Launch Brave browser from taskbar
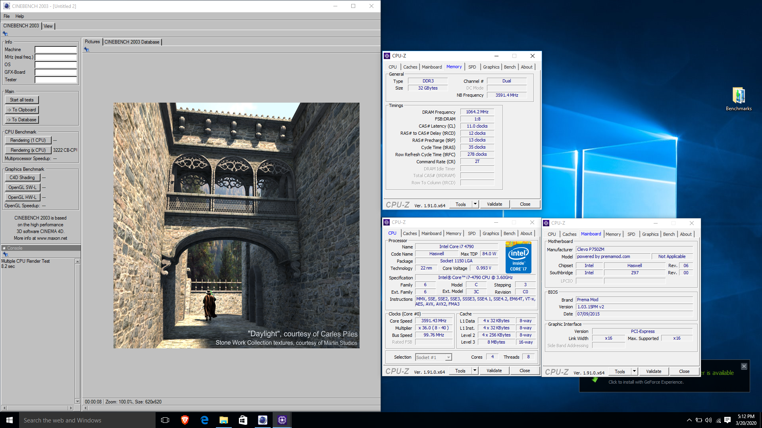 point(185,420)
